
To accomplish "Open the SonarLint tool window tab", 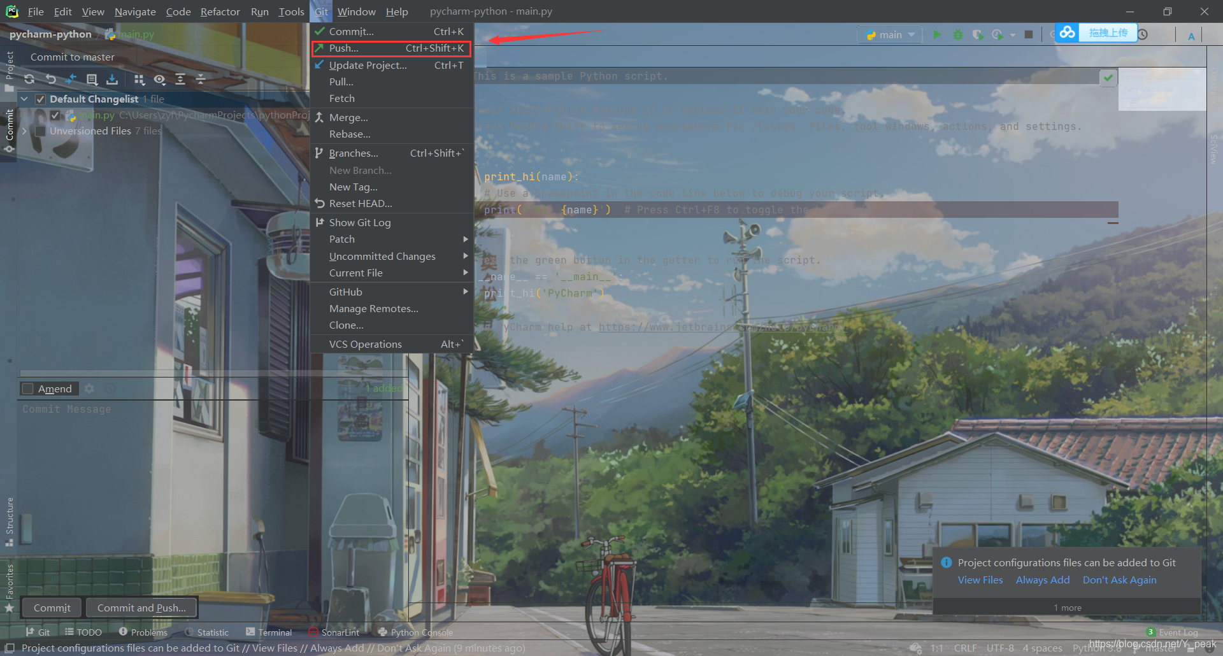I will tap(334, 632).
